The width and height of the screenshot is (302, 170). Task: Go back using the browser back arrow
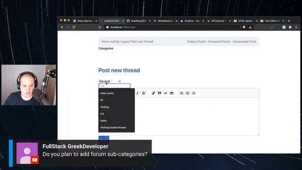pos(62,27)
